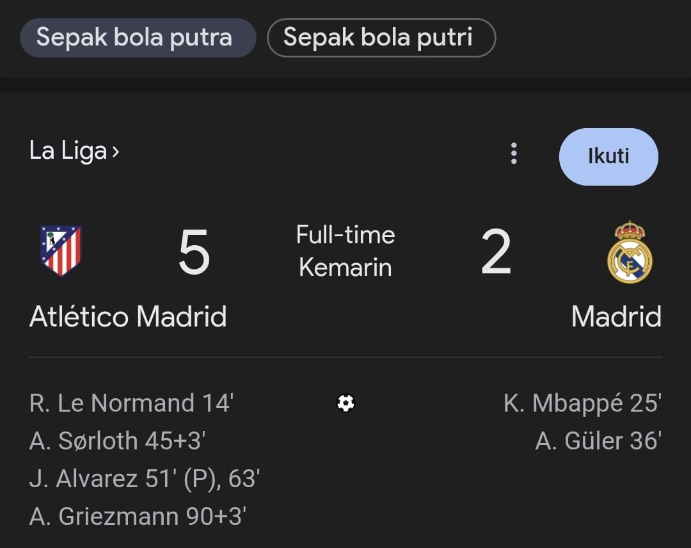This screenshot has height=548, width=691.
Task: Click scorer R. Le Normand 14'
Action: [x=132, y=403]
